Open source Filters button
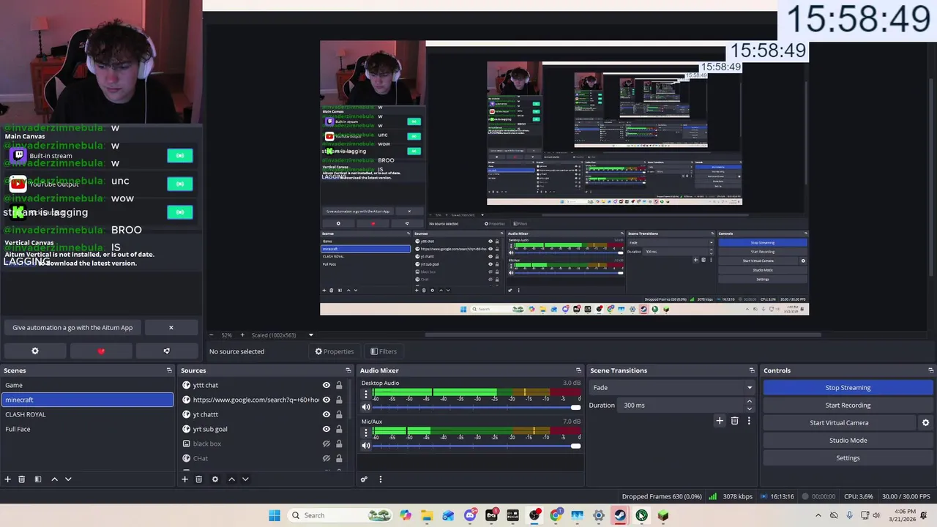This screenshot has width=937, height=527. 384,351
